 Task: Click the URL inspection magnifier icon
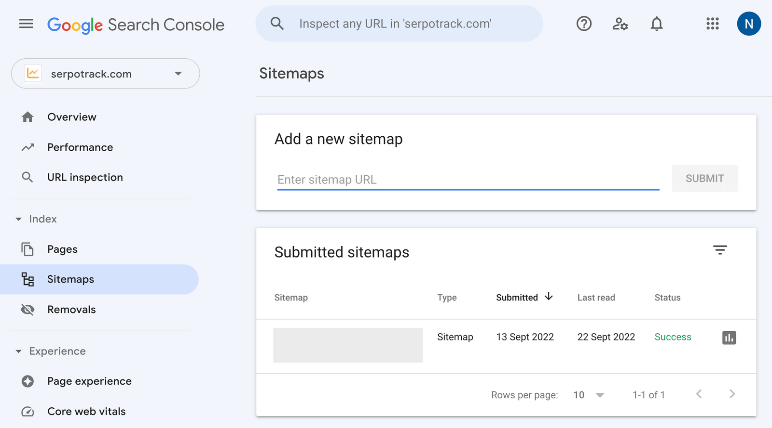(x=28, y=177)
